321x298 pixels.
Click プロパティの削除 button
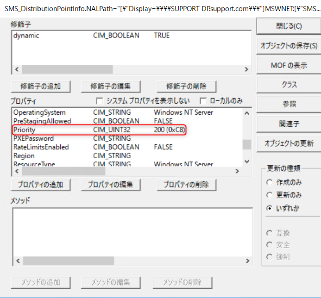click(187, 185)
